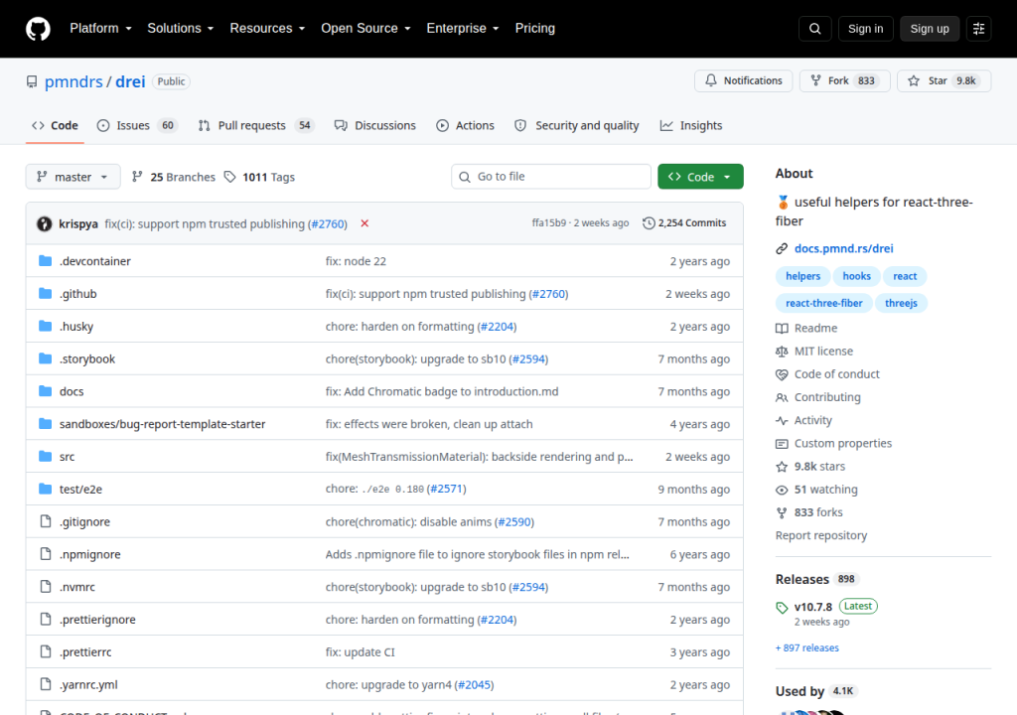Switch to the Pull requests tab
This screenshot has height=715, width=1017.
click(255, 126)
